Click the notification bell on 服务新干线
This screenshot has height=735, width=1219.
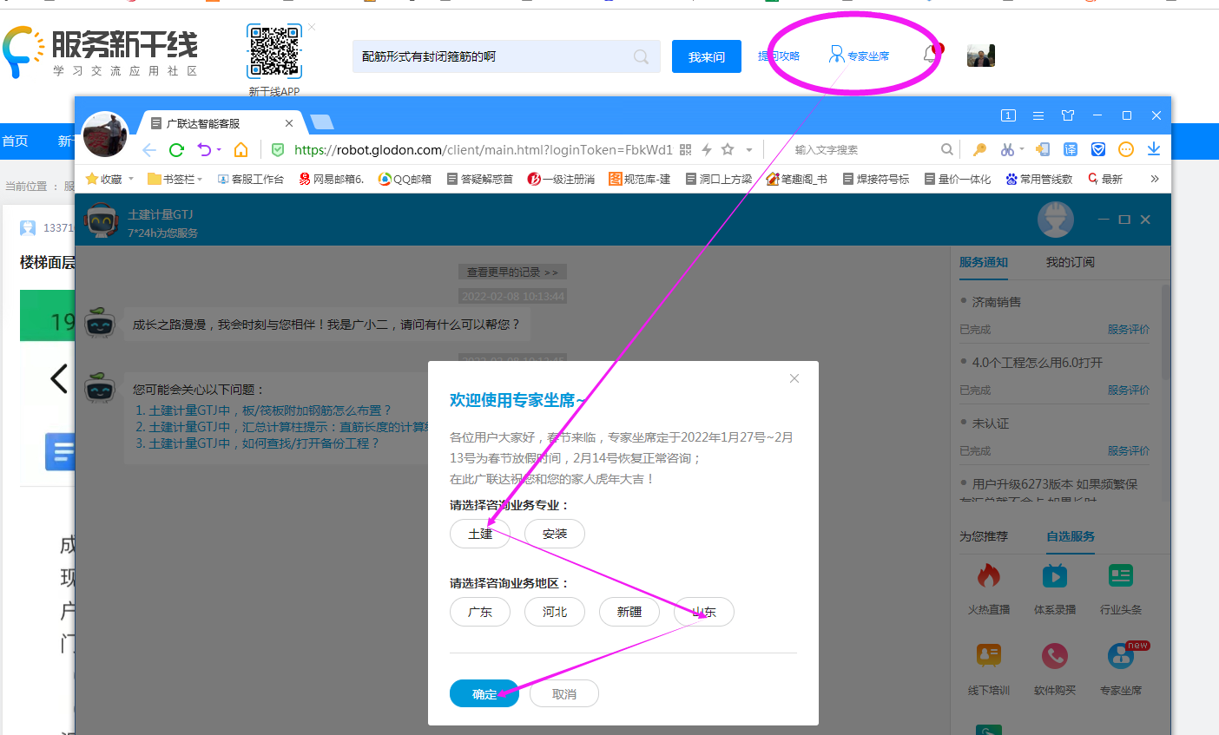tap(931, 54)
